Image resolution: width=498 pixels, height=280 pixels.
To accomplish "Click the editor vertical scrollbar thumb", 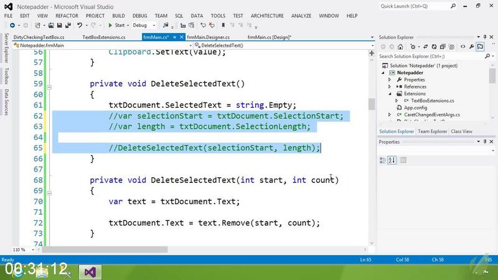I will tap(371, 104).
